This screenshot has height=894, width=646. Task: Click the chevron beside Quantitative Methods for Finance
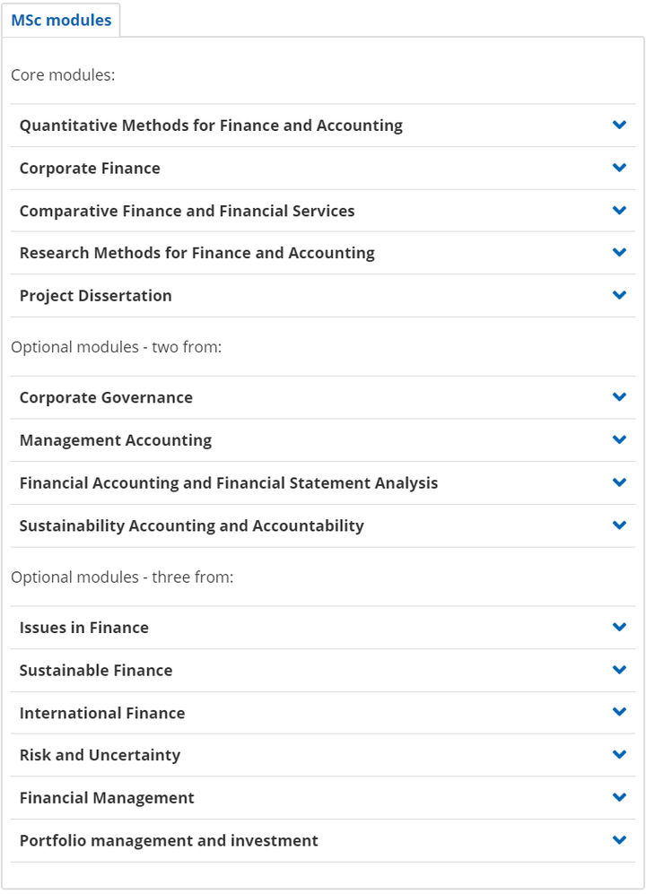coord(619,125)
